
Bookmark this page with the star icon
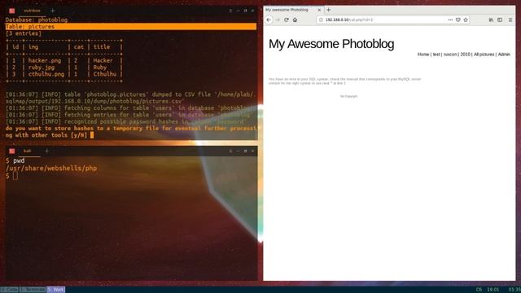(x=466, y=20)
